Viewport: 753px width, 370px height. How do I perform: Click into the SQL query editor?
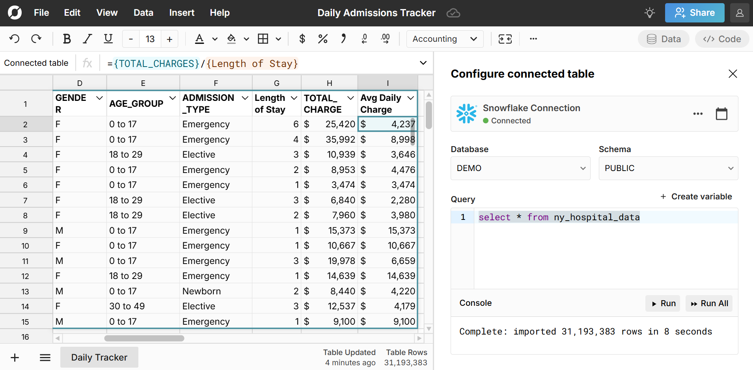(605, 248)
